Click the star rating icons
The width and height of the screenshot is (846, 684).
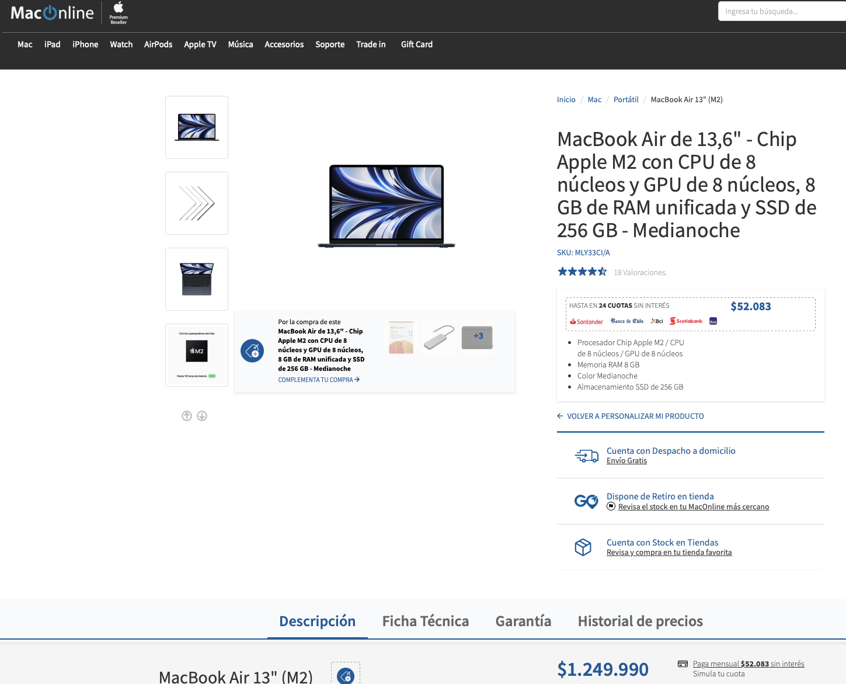click(582, 272)
